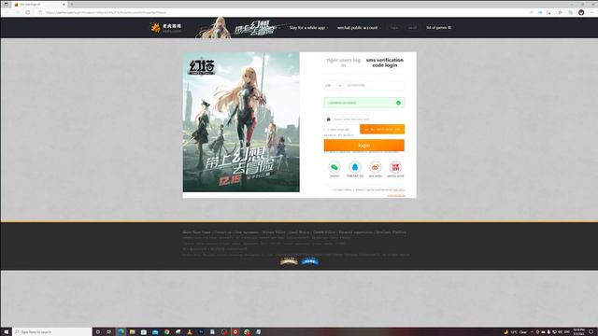Open the browser profile avatar

(581, 12)
